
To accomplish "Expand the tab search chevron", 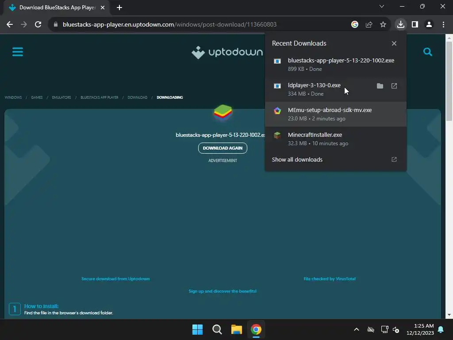I will 382,6.
